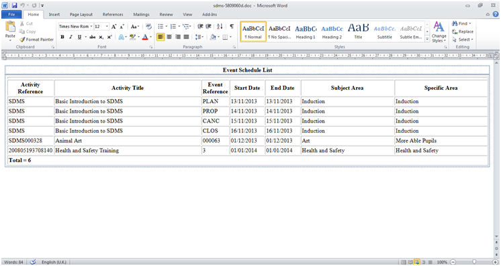Set Center alignment
501x266 pixels.
tap(169, 37)
